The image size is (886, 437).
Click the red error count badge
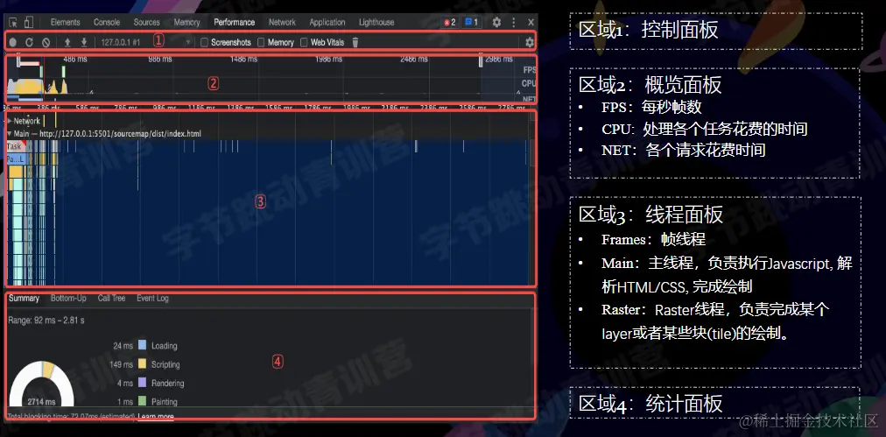450,22
